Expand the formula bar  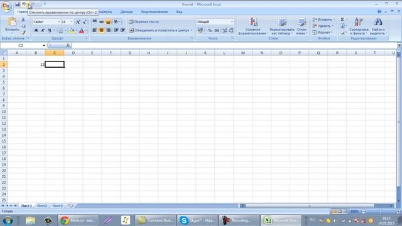click(x=399, y=45)
